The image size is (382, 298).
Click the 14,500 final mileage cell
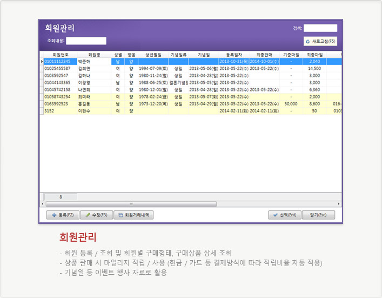(x=314, y=69)
